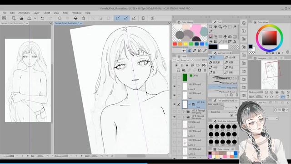Select the Gradient tool
Image resolution: width=291 pixels, height=164 pixels.
[x=216, y=41]
